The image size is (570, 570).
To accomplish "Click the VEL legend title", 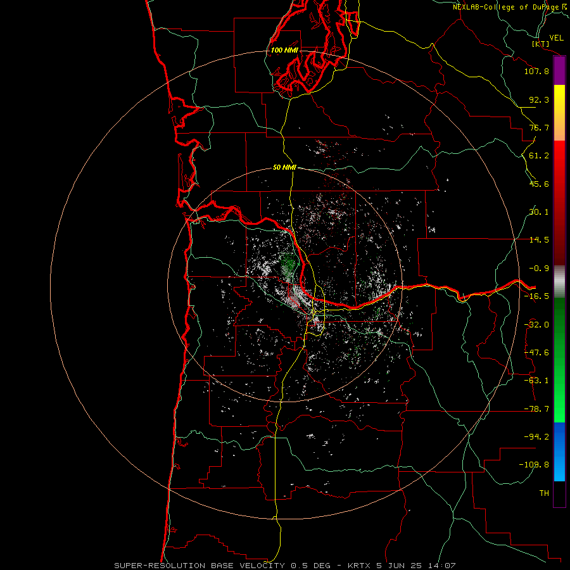I will [557, 38].
